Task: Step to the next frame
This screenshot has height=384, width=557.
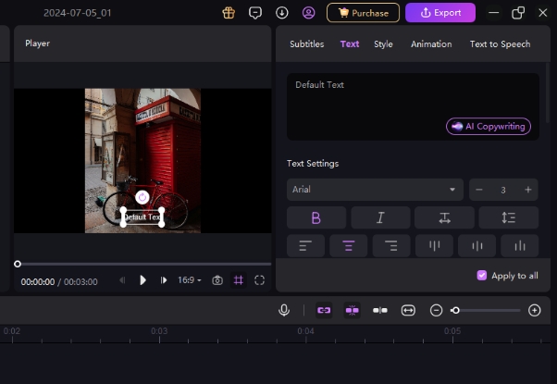Action: click(x=164, y=280)
